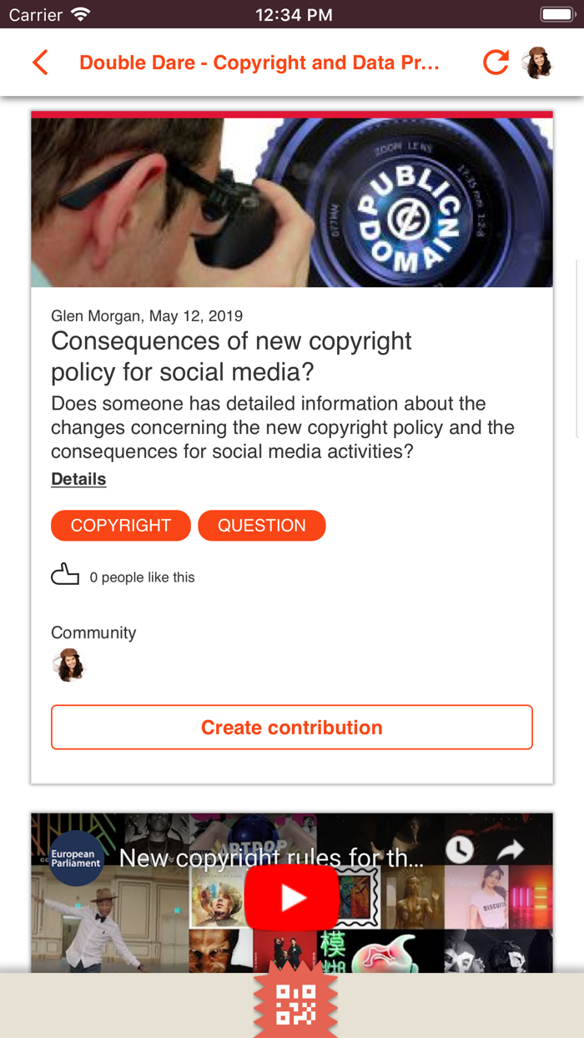
Task: Tap the '0 people like this' text
Action: pyautogui.click(x=143, y=577)
